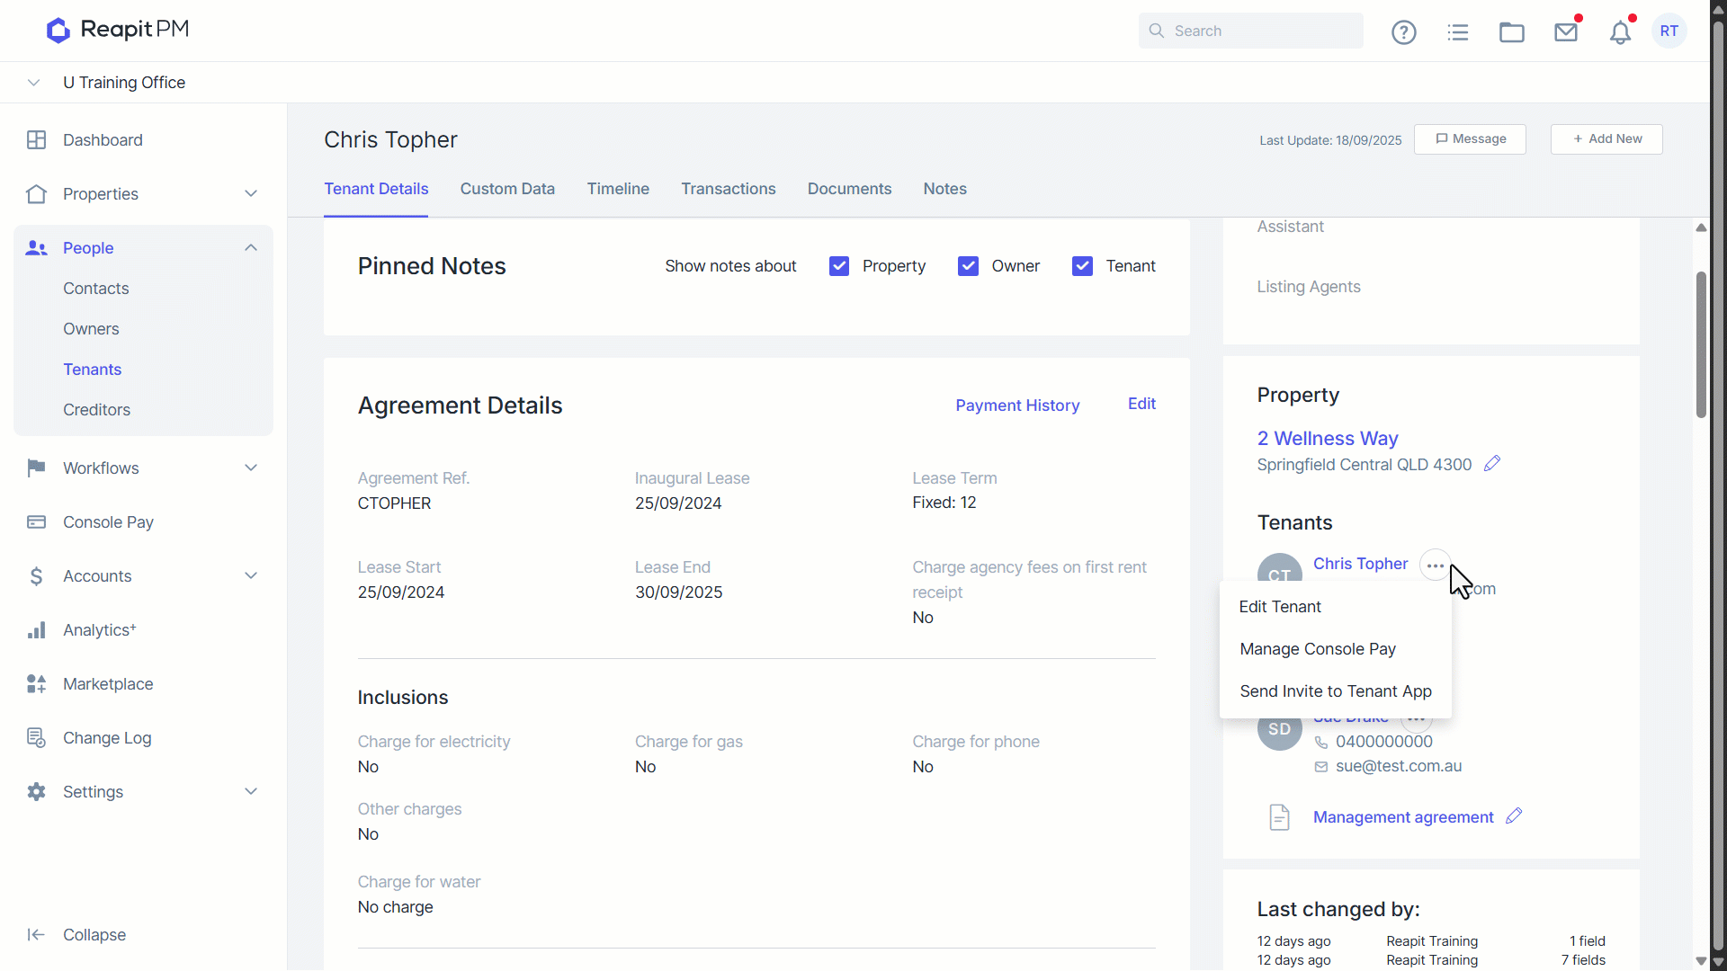Open the notifications bell icon
Screen dimensions: 1727x971
1620,32
